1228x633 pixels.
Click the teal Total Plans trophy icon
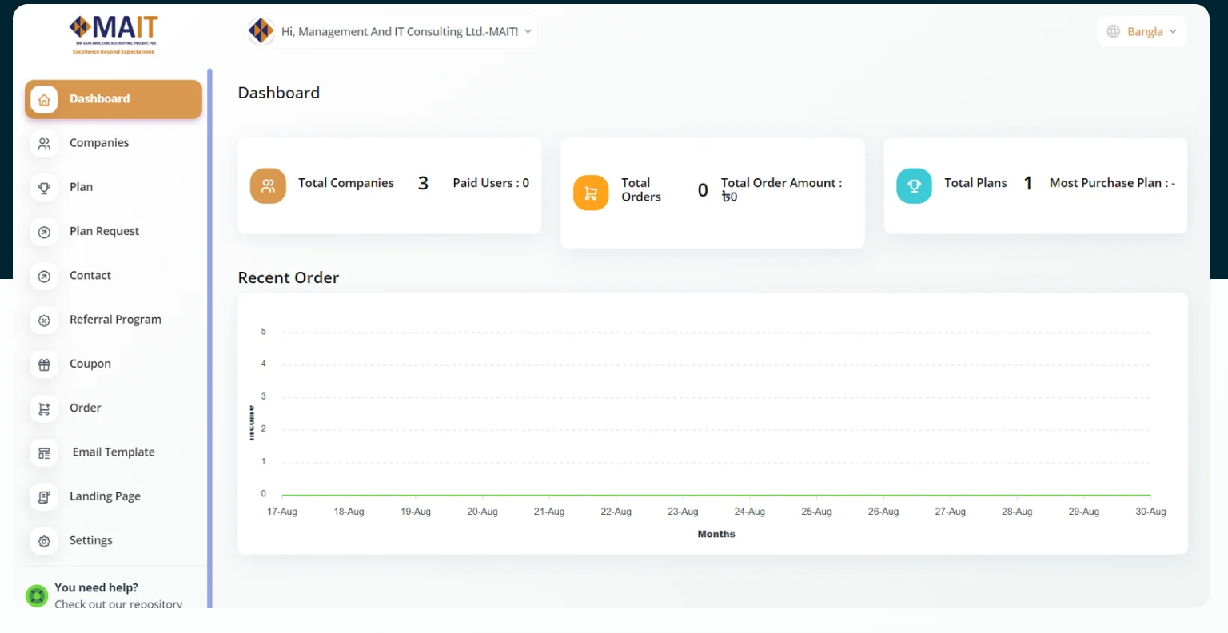pyautogui.click(x=914, y=185)
